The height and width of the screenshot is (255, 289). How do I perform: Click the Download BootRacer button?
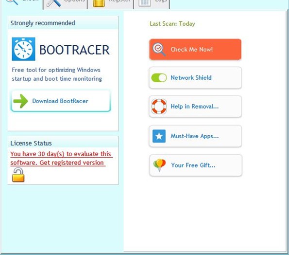coord(61,101)
